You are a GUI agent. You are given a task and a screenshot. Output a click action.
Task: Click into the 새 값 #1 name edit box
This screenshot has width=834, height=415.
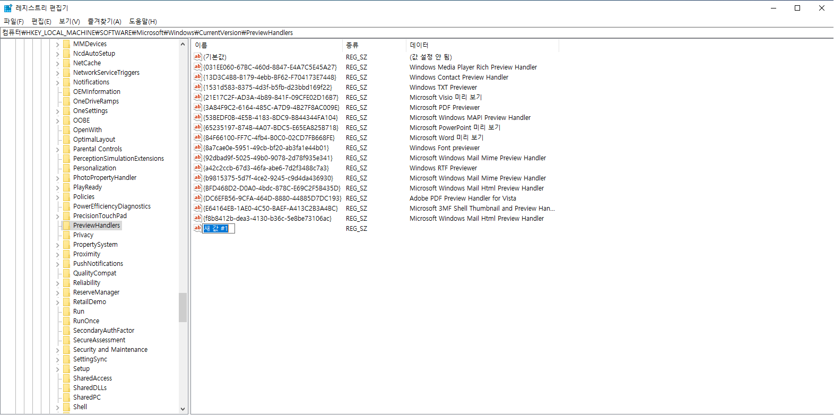tap(219, 228)
